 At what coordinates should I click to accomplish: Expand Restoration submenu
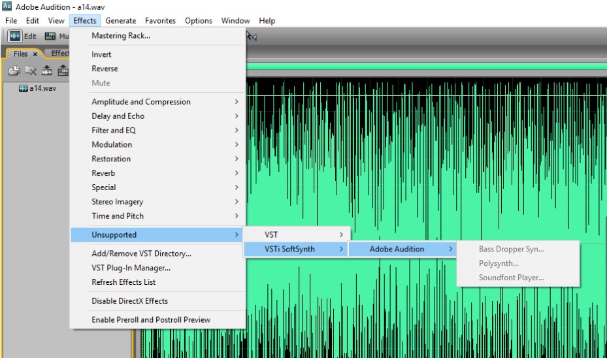(157, 159)
